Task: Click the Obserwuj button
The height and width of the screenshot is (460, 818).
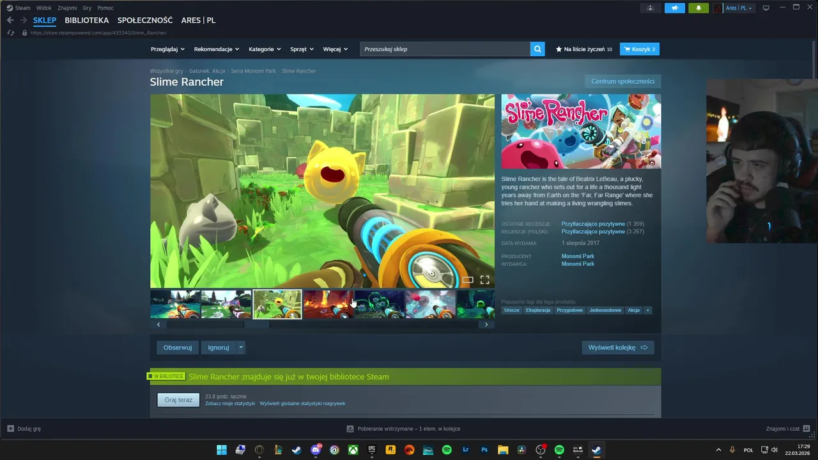Action: pyautogui.click(x=178, y=348)
